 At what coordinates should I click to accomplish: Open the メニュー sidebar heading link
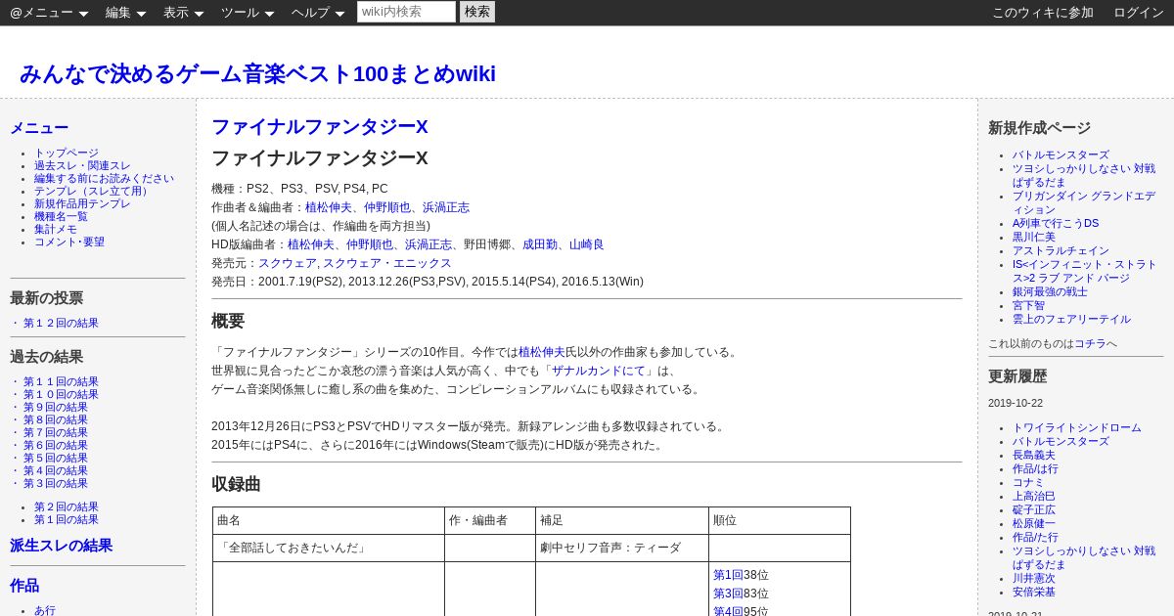(39, 128)
